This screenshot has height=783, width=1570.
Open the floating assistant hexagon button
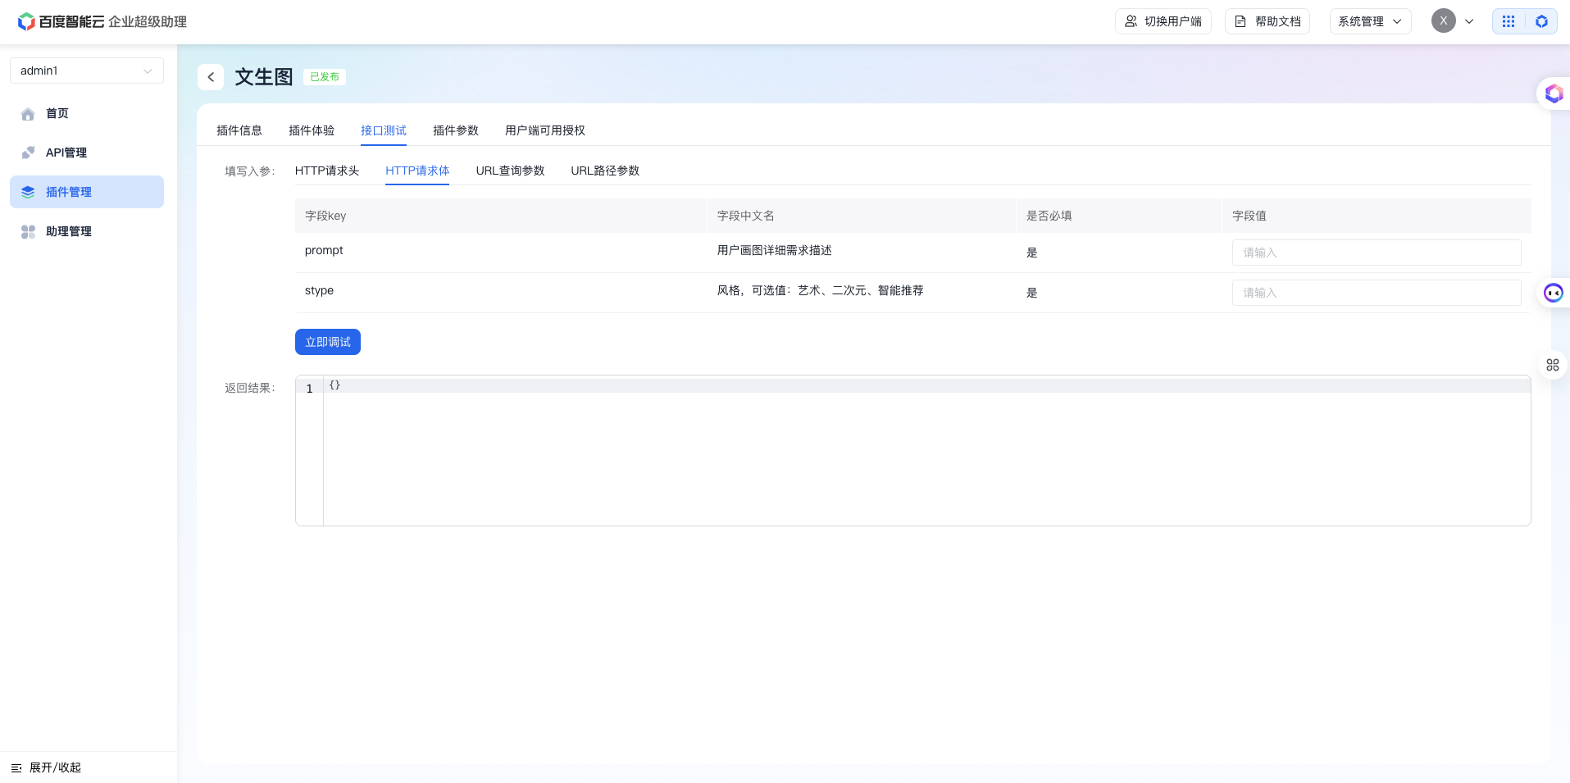[x=1554, y=93]
